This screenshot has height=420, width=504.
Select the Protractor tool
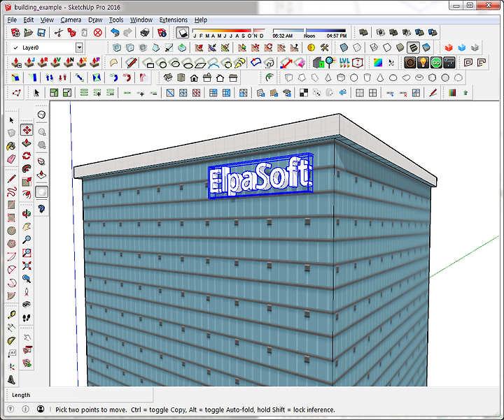pos(12,340)
